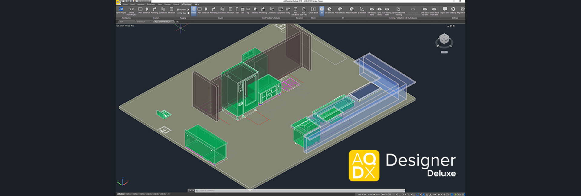Open the Output ribbon tab
The image size is (581, 196).
pyautogui.click(x=176, y=4)
